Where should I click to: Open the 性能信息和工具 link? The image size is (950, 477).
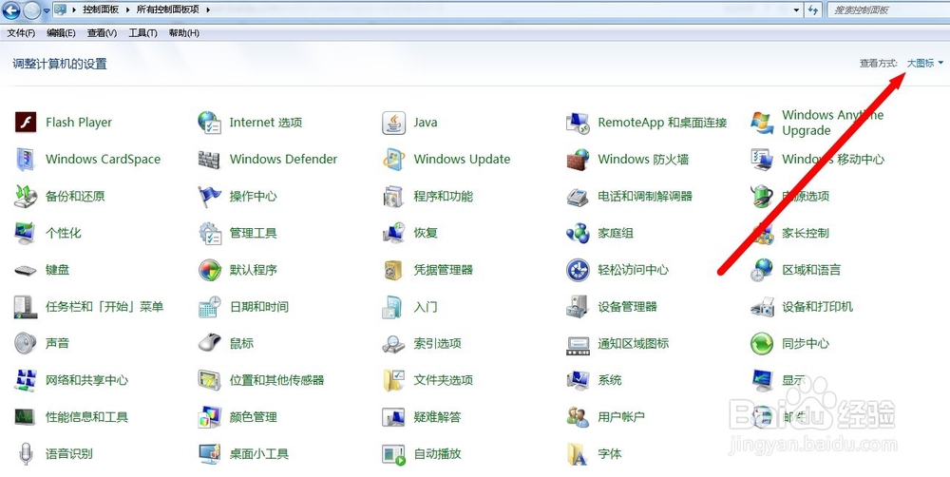point(86,417)
